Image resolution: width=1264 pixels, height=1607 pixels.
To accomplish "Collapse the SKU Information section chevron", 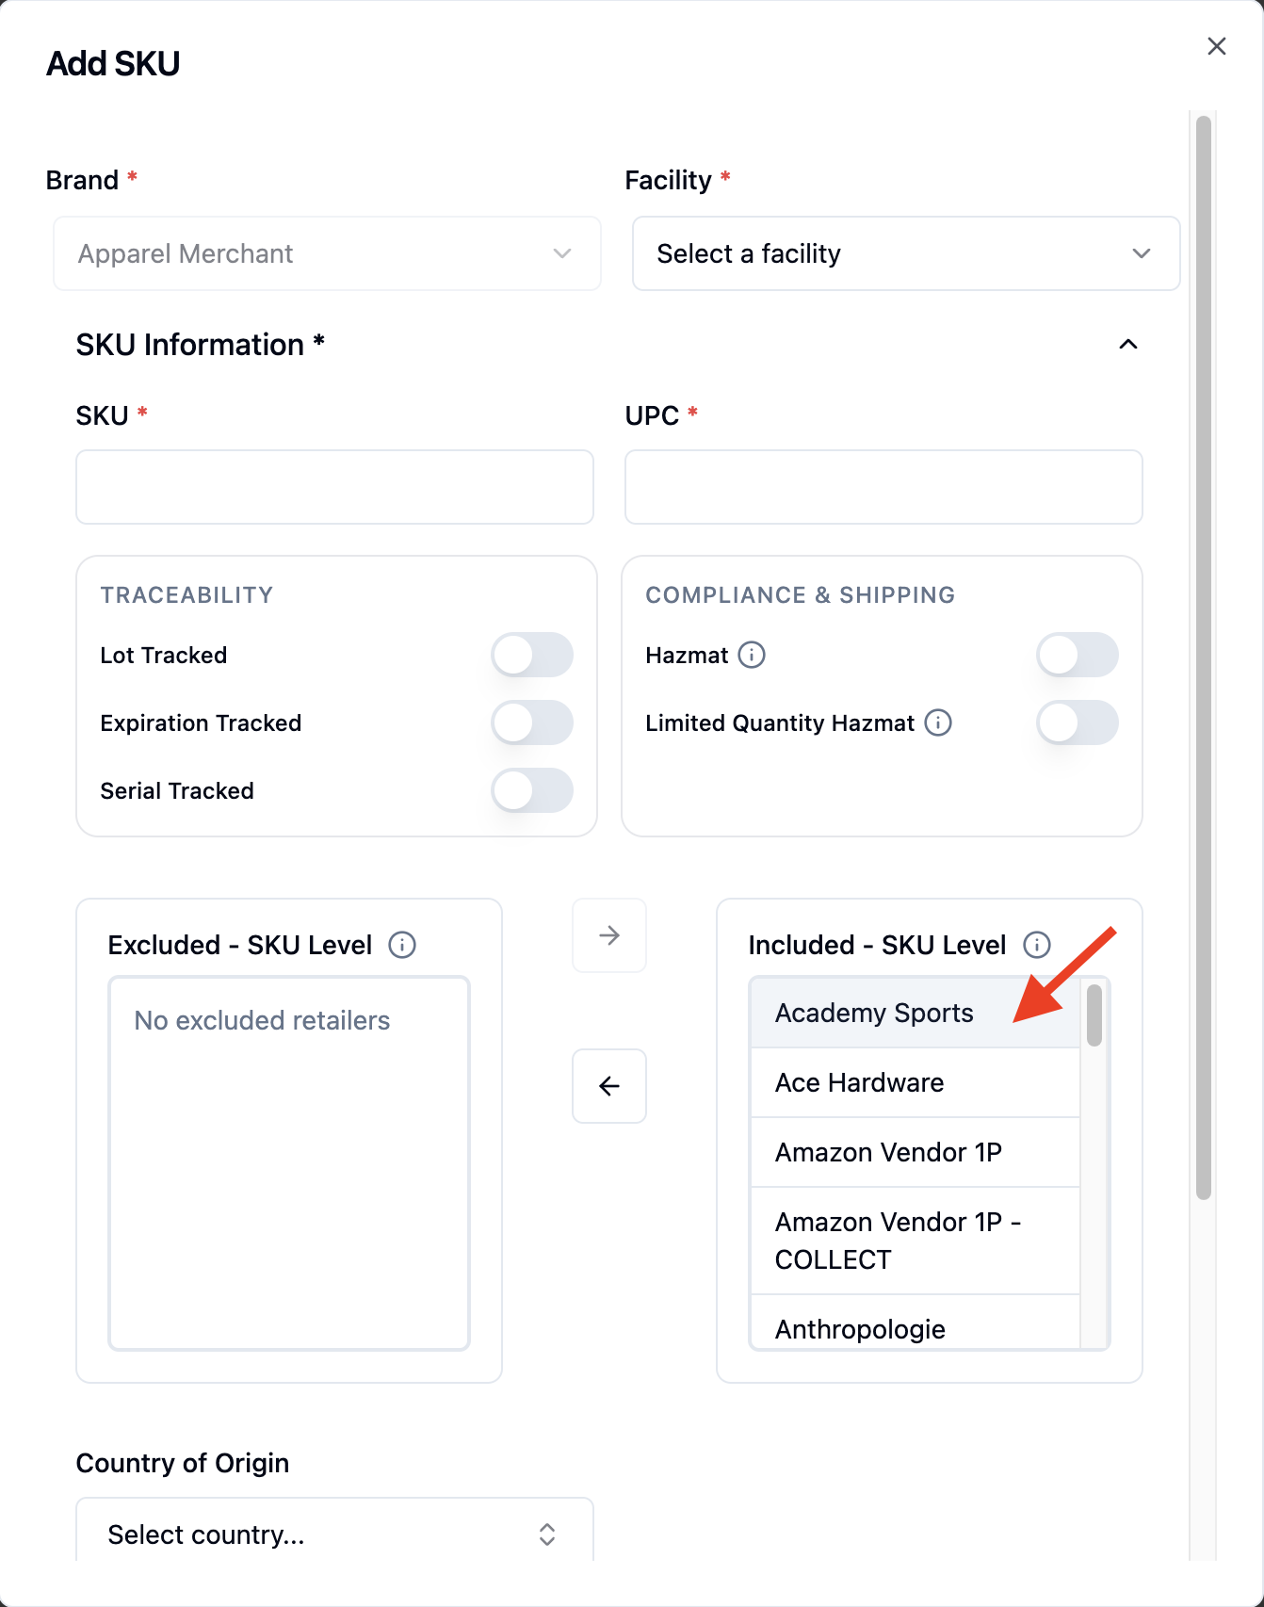I will [x=1128, y=345].
